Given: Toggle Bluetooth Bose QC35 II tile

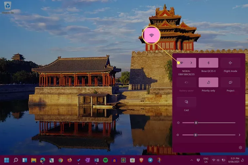Looking at the screenshot, I should (x=208, y=63).
